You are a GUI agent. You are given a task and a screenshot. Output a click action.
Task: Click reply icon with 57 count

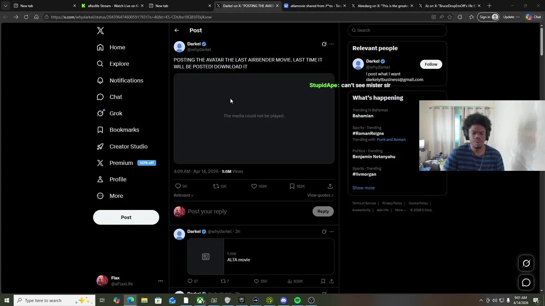click(190, 281)
